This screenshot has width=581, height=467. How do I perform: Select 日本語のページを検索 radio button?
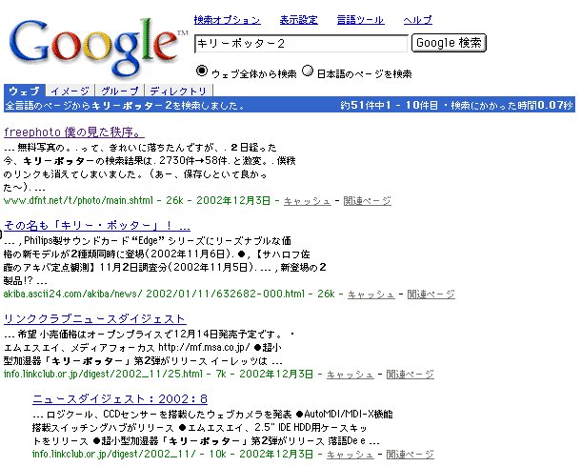pyautogui.click(x=308, y=71)
